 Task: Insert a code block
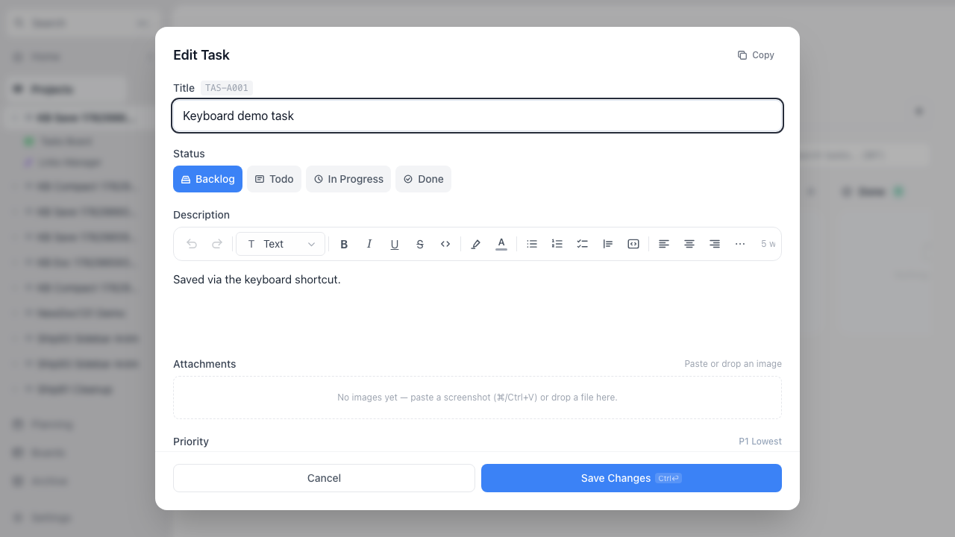(x=633, y=244)
